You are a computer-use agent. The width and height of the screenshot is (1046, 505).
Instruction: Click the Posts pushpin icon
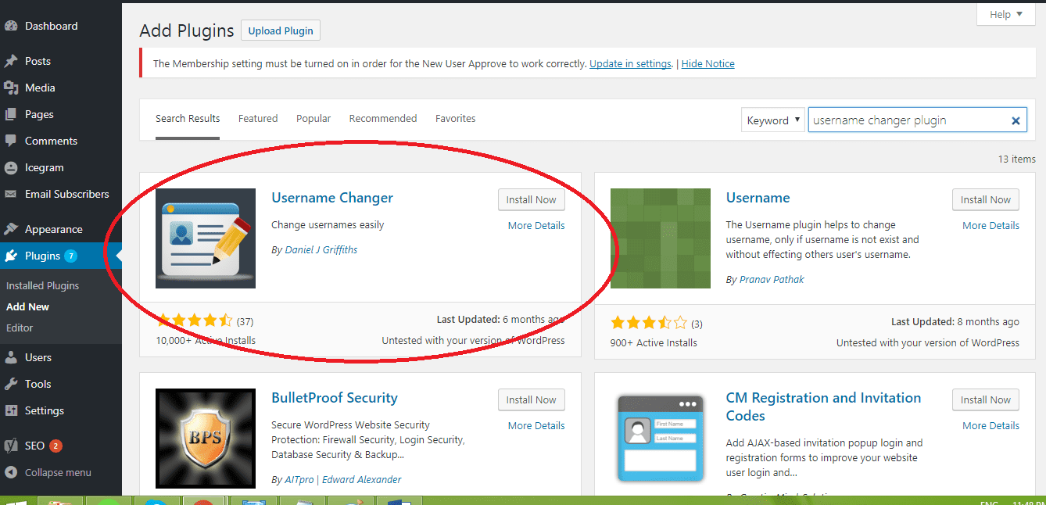click(11, 61)
